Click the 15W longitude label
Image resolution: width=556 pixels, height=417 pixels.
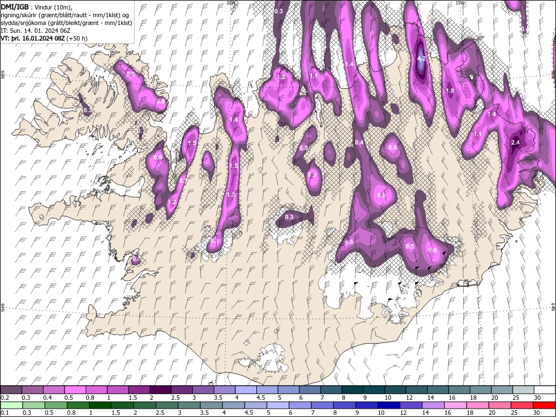(x=460, y=3)
